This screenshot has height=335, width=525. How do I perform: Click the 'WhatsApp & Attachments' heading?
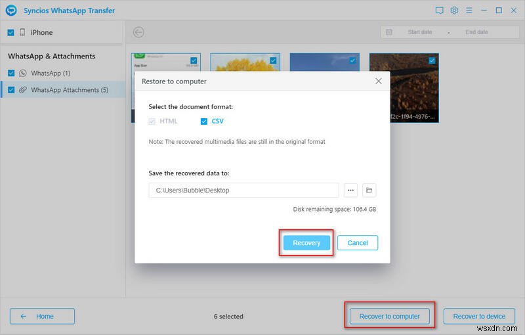(52, 56)
